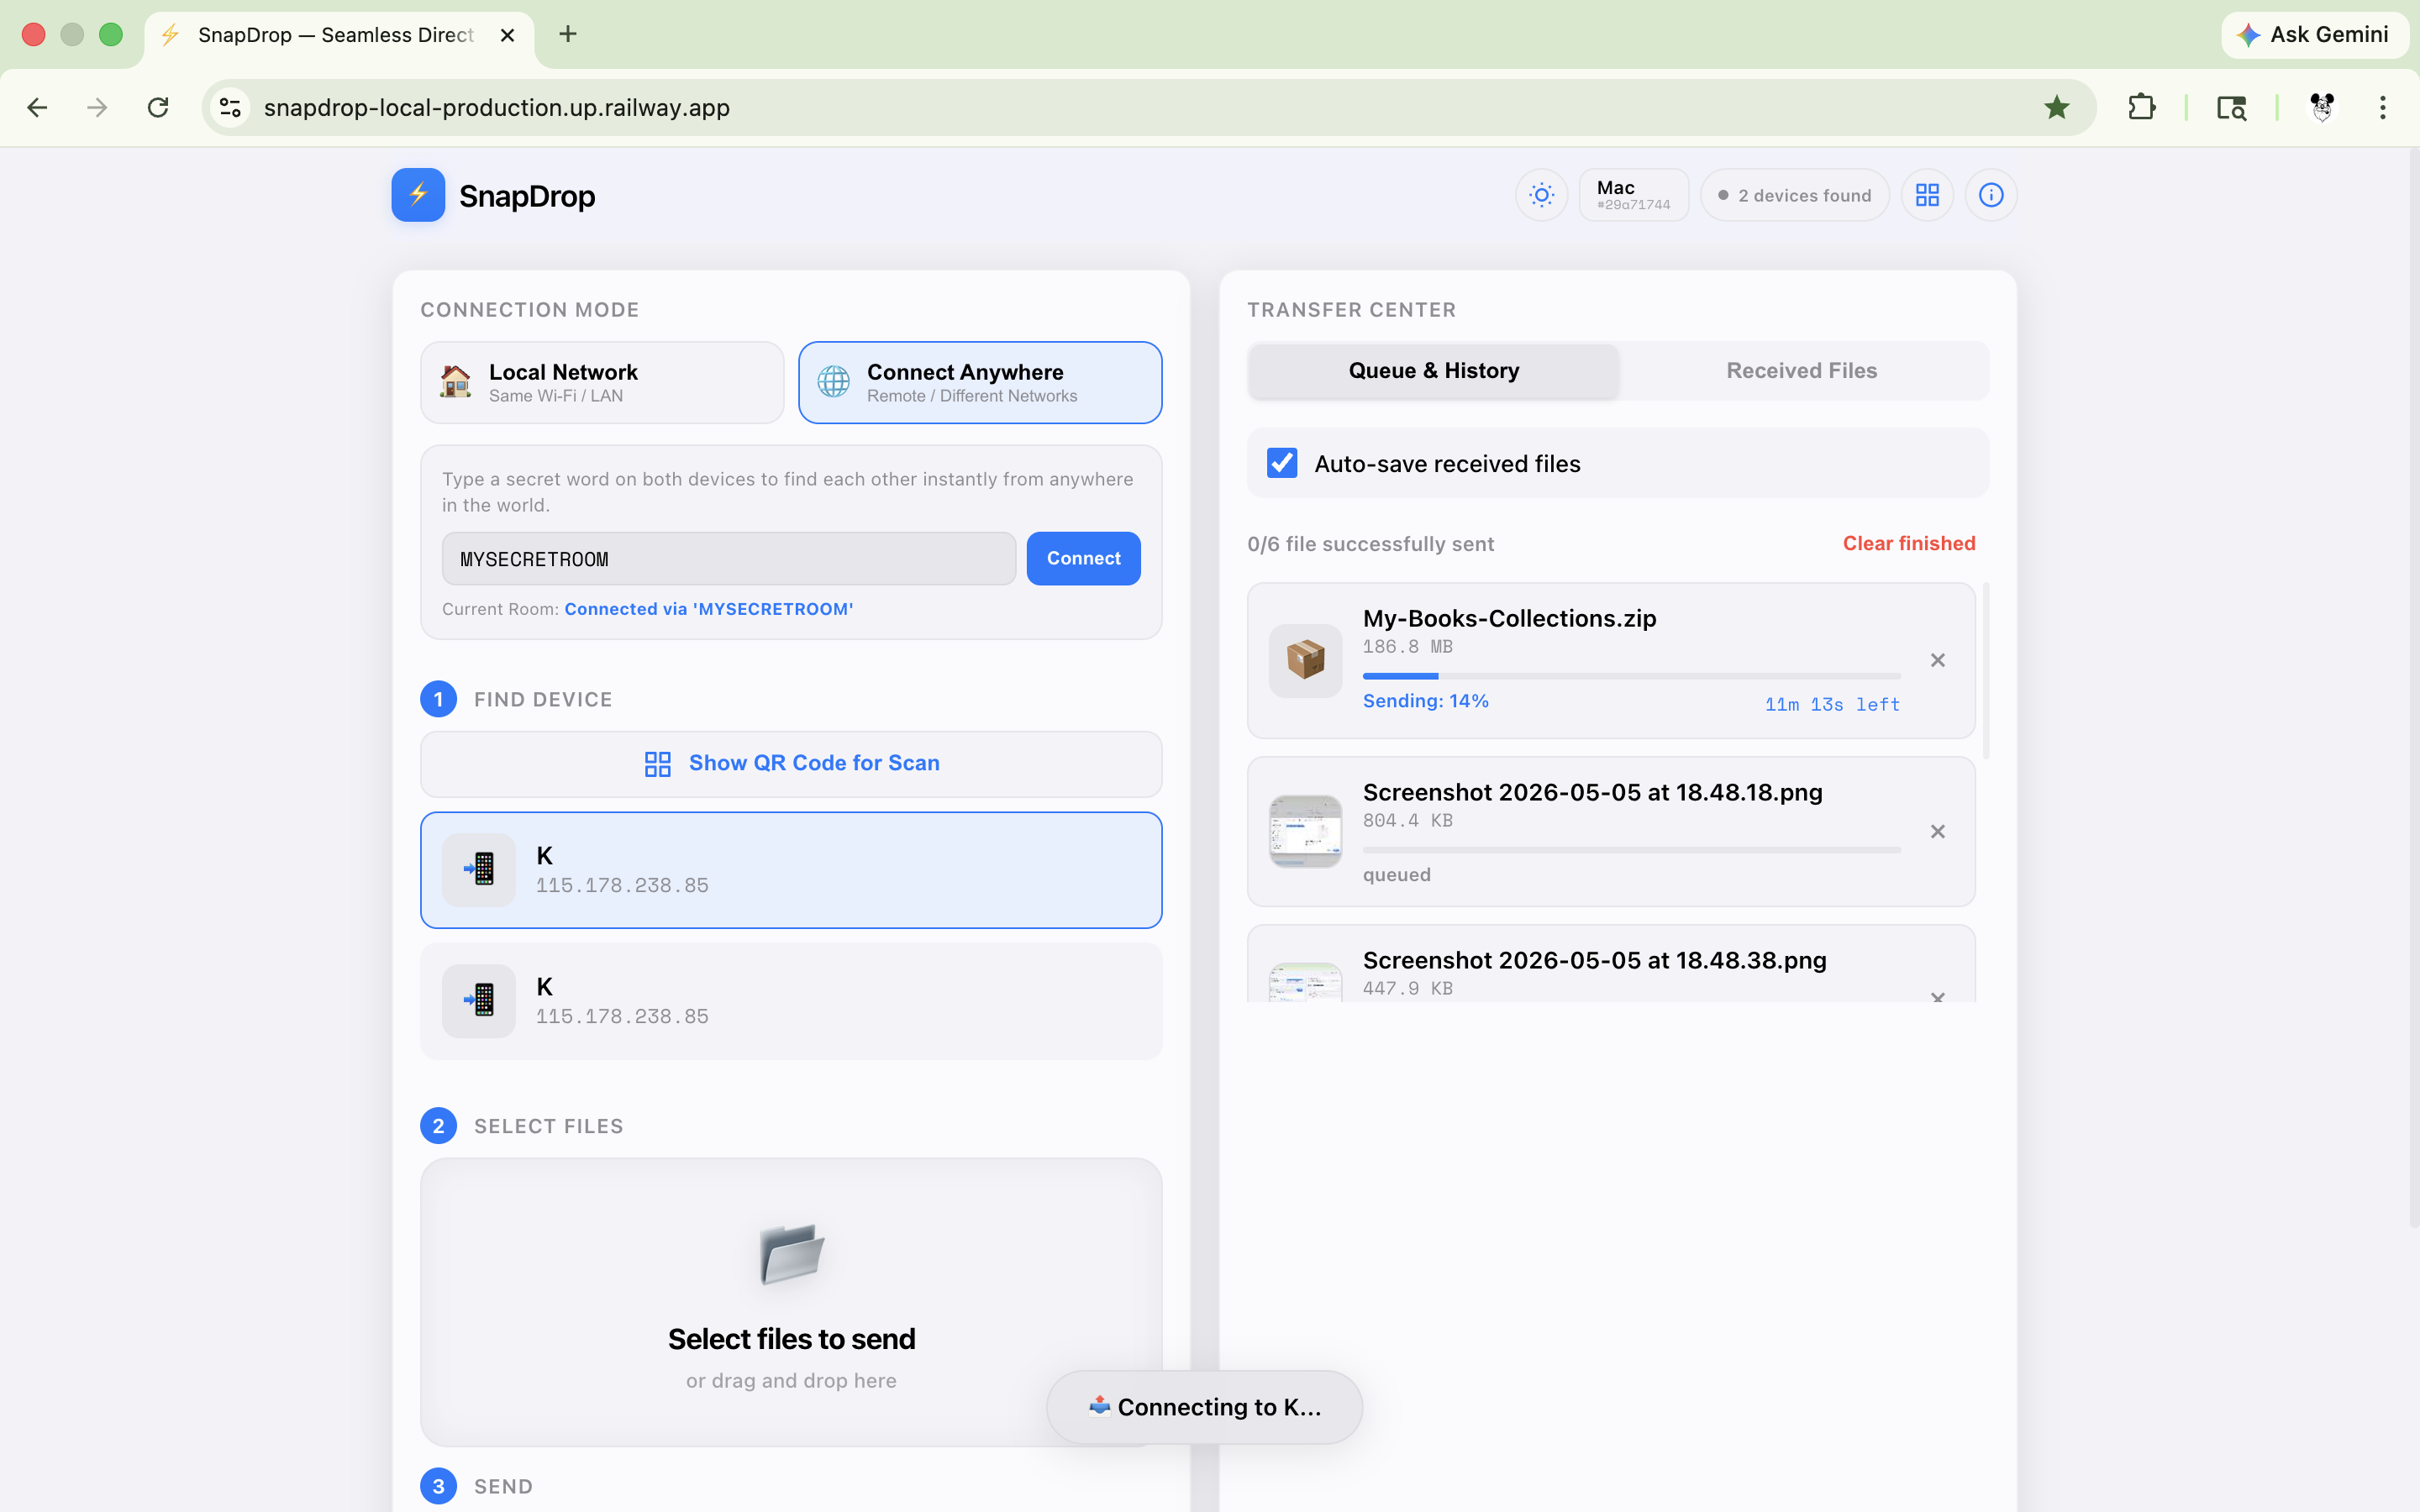Image resolution: width=2420 pixels, height=1512 pixels.
Task: Reload the page with refresh icon
Action: [x=158, y=108]
